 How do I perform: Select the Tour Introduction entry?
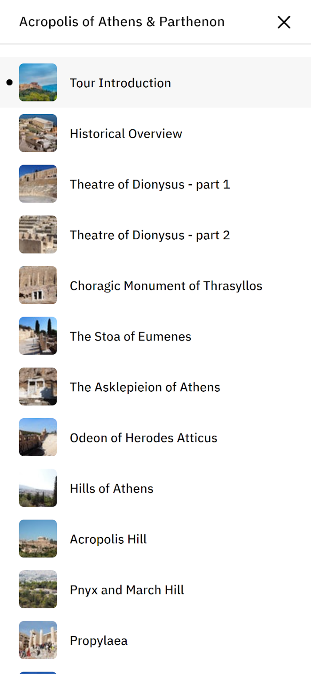155,82
